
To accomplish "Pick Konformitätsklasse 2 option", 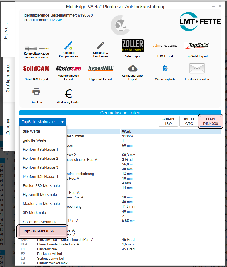I will coord(43,158).
